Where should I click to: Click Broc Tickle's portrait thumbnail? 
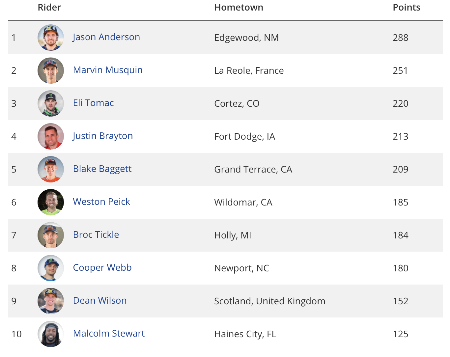[x=51, y=235]
